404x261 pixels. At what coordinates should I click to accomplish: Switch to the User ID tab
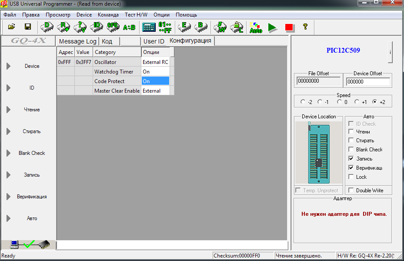pyautogui.click(x=154, y=41)
